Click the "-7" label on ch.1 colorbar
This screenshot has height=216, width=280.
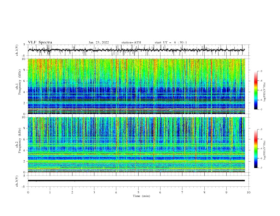point(261,109)
